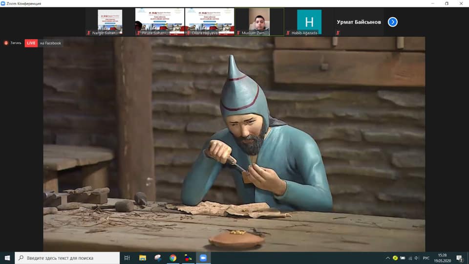
Task: Click the Zoom Конференция title icon
Action: [3, 3]
